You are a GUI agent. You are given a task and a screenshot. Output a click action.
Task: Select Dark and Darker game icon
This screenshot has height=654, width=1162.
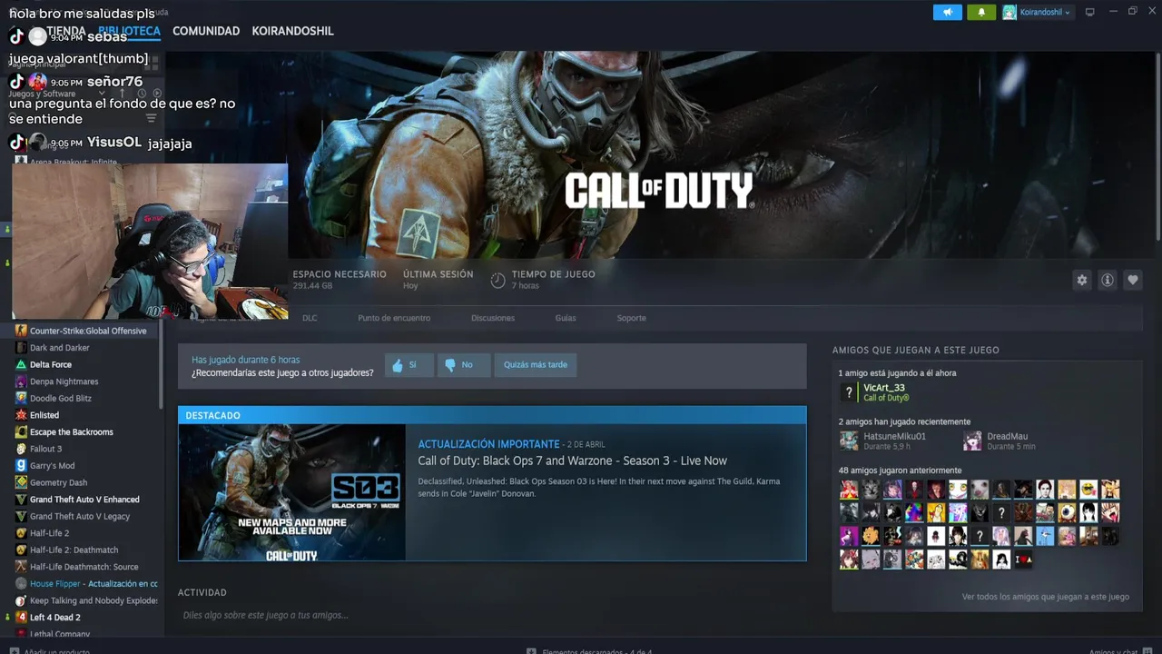pyautogui.click(x=21, y=348)
